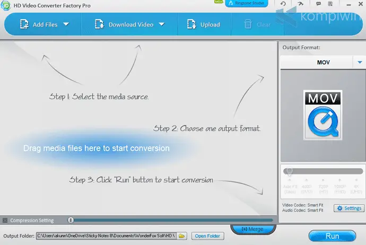Screen dimensions: 366x245
Task: Click the undo arrow icon in title bar
Action: point(284,4)
